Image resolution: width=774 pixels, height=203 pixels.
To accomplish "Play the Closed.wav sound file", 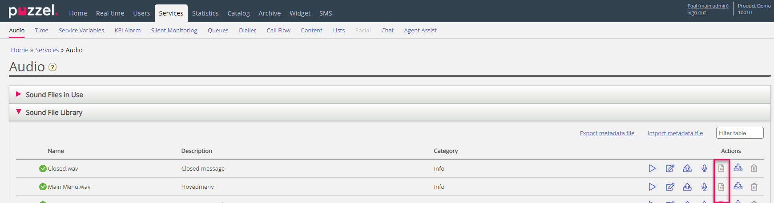I will [x=652, y=168].
